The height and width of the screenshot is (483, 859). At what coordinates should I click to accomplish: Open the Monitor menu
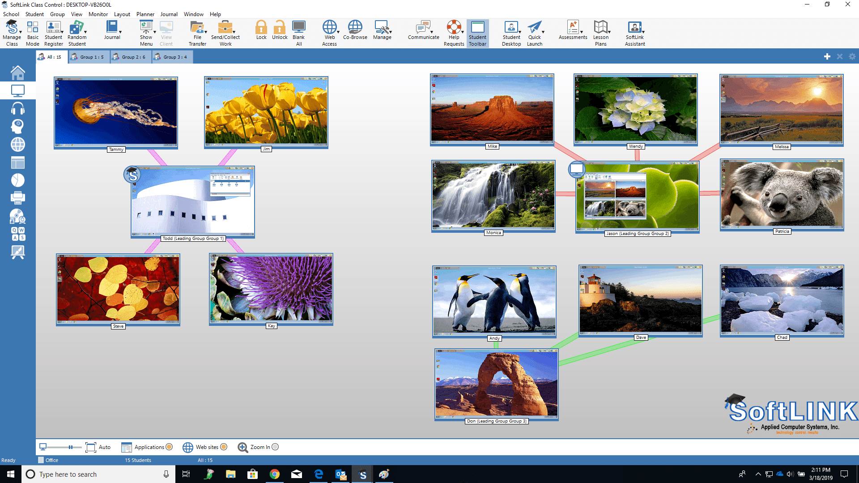point(98,14)
